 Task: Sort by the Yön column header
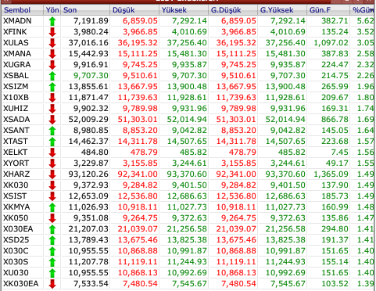tap(52, 10)
